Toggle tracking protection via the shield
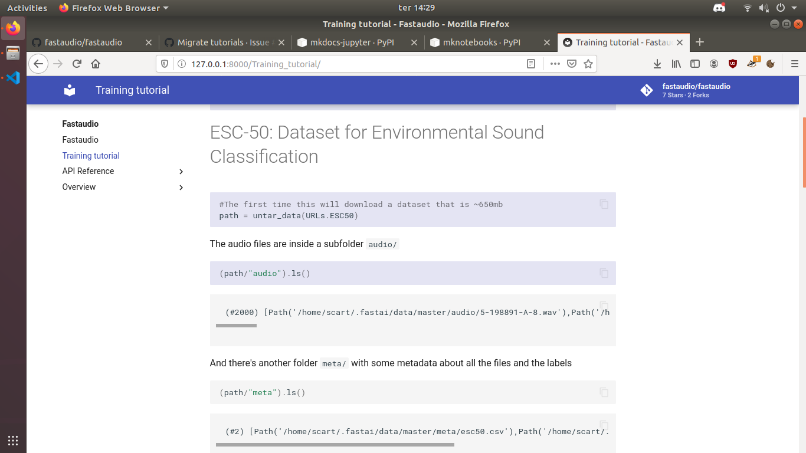 tap(165, 63)
